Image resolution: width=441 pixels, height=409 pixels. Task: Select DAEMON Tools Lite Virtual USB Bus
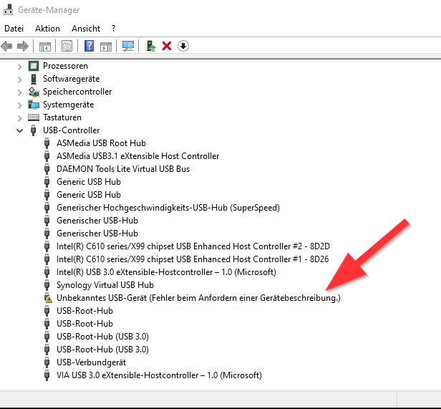click(x=123, y=169)
